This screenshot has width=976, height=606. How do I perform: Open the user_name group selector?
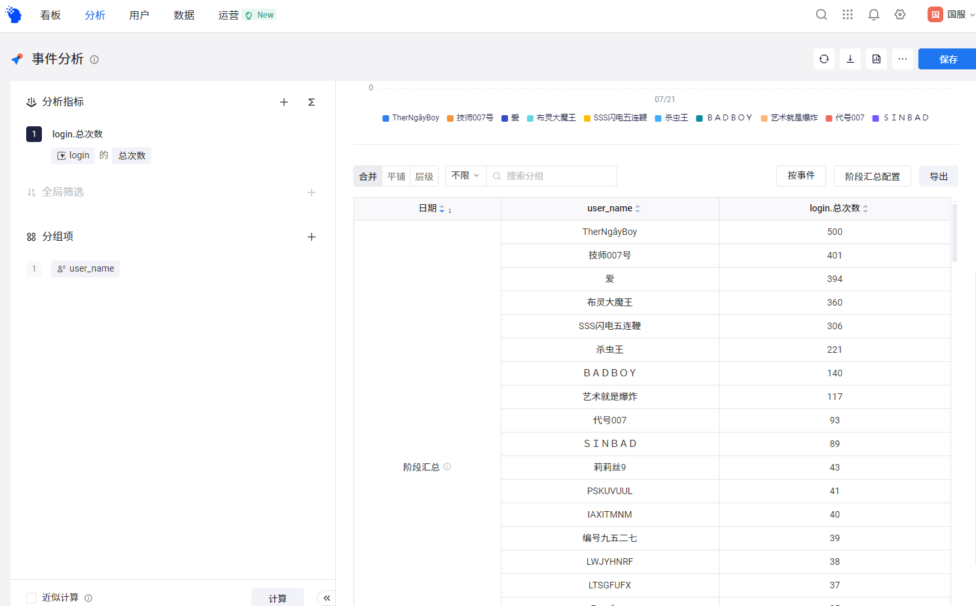click(86, 269)
